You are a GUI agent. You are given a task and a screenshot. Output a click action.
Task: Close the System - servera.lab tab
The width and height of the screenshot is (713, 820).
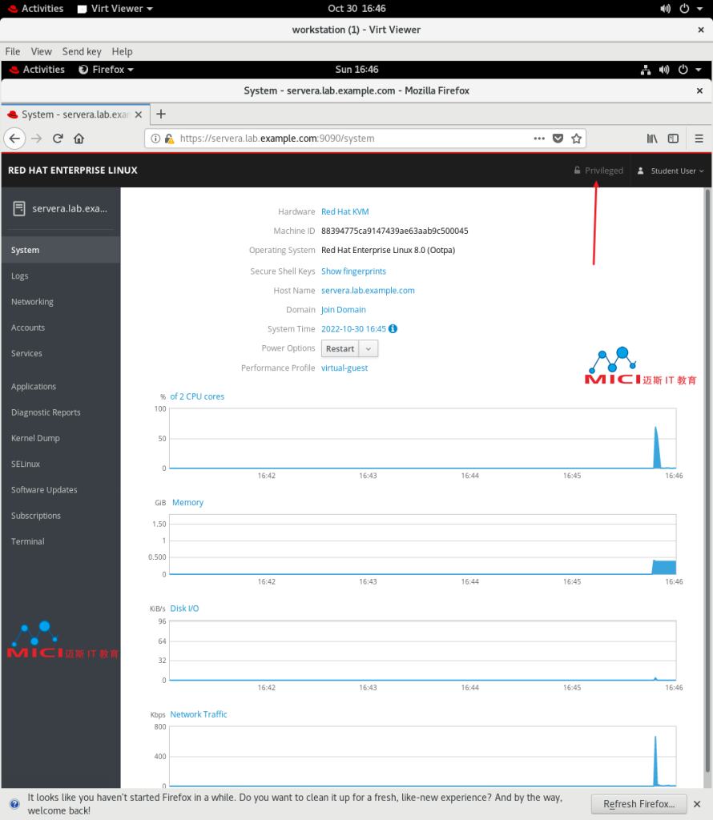139,115
